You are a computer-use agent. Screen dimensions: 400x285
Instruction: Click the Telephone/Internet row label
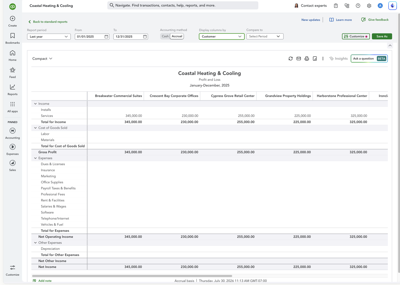tap(55, 218)
